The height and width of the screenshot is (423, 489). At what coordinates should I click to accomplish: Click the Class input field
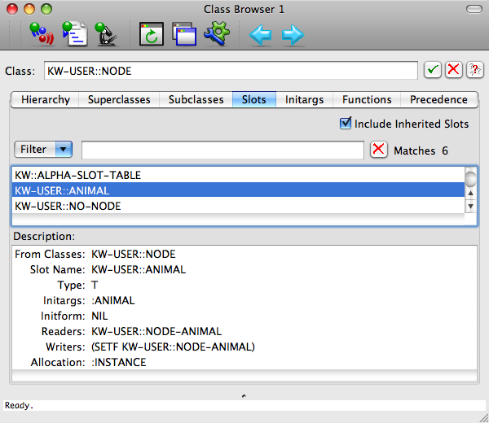click(231, 71)
